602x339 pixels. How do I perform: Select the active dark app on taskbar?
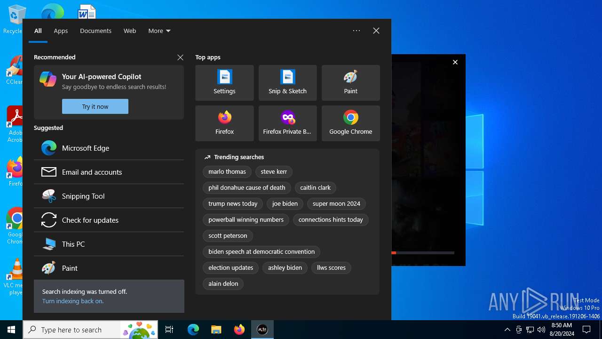coord(262,330)
